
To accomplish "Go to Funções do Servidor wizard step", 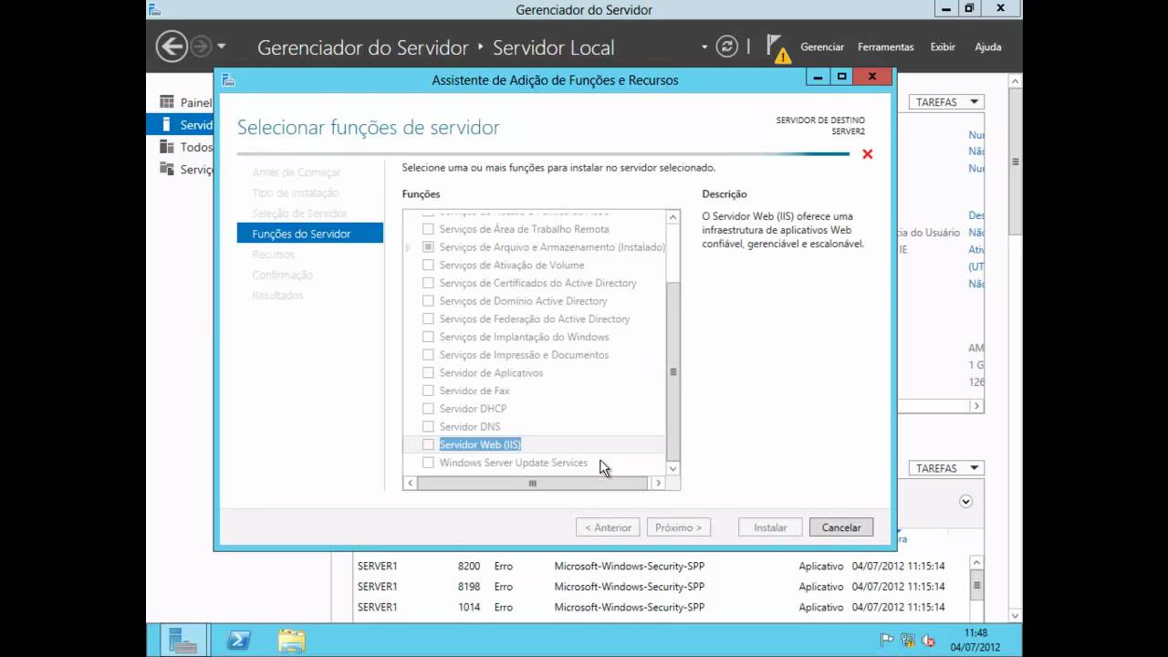I will [310, 234].
